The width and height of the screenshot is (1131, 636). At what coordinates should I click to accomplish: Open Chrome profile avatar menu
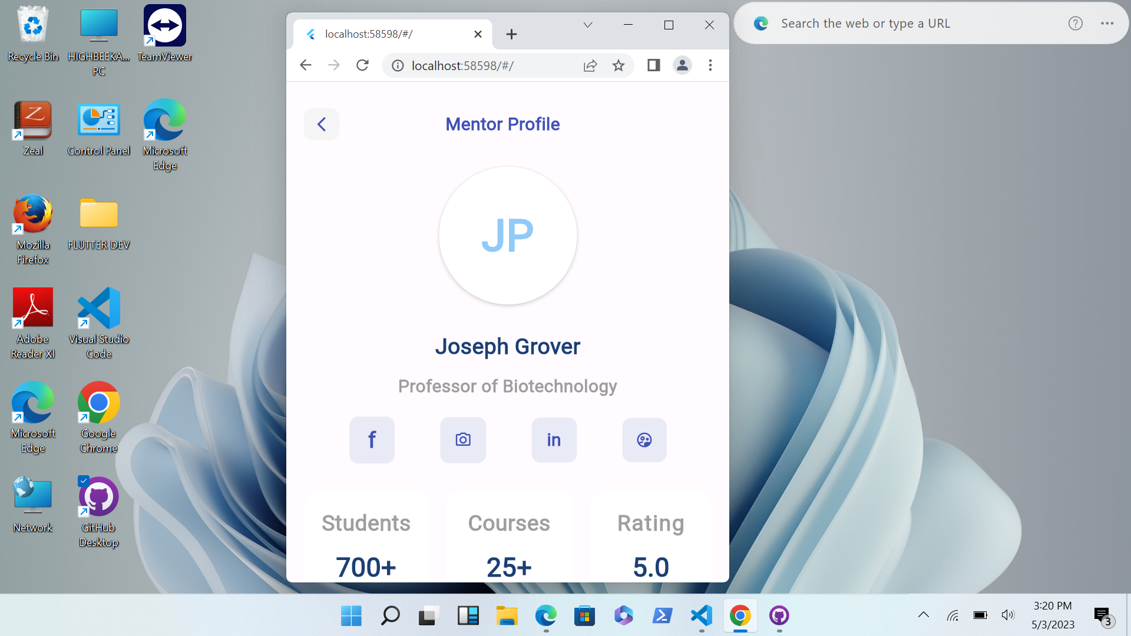pyautogui.click(x=682, y=65)
